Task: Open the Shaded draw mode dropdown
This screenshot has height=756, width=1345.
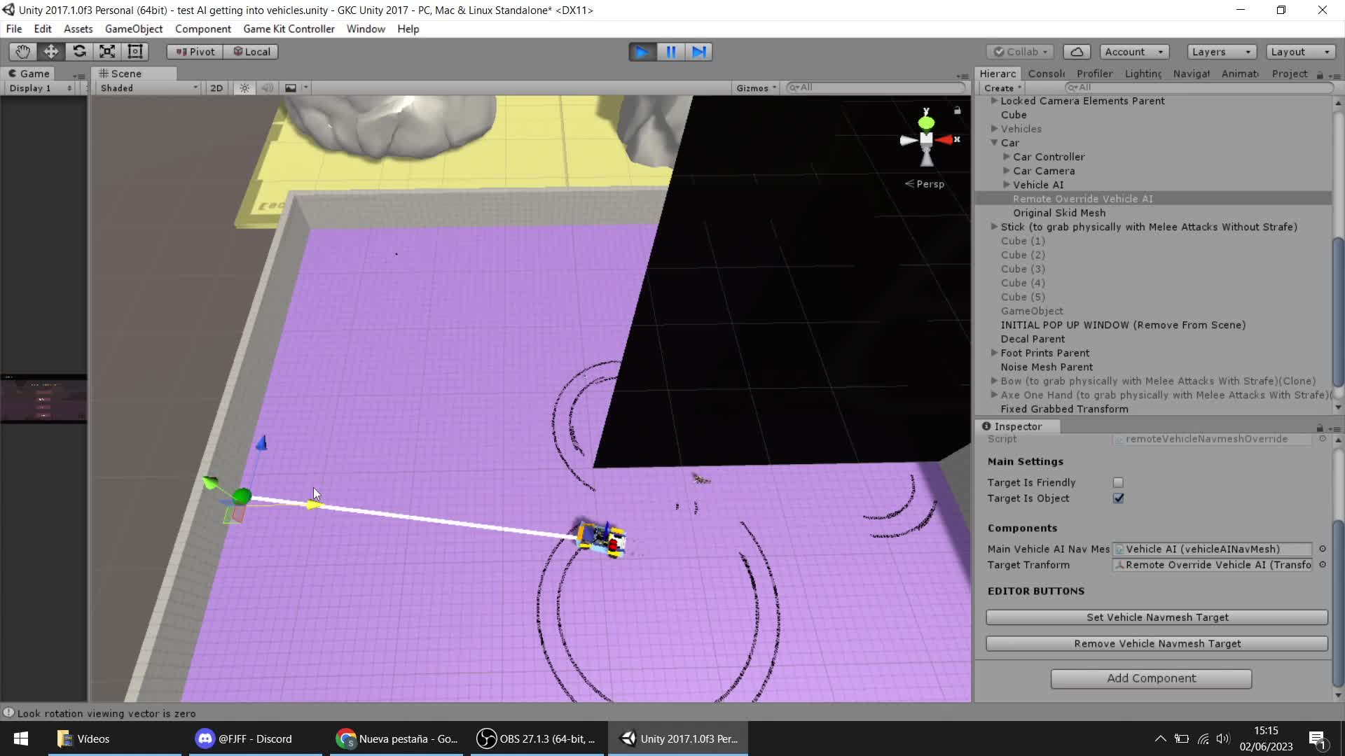Action: (149, 88)
